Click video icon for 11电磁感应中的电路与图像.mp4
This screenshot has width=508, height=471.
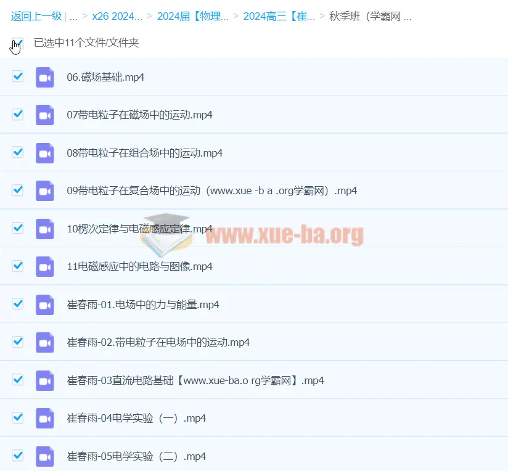tap(45, 266)
